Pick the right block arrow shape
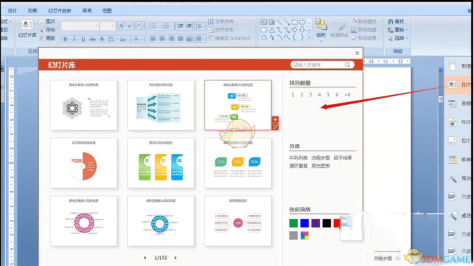Screen dimensions: 474x266 tap(295, 30)
